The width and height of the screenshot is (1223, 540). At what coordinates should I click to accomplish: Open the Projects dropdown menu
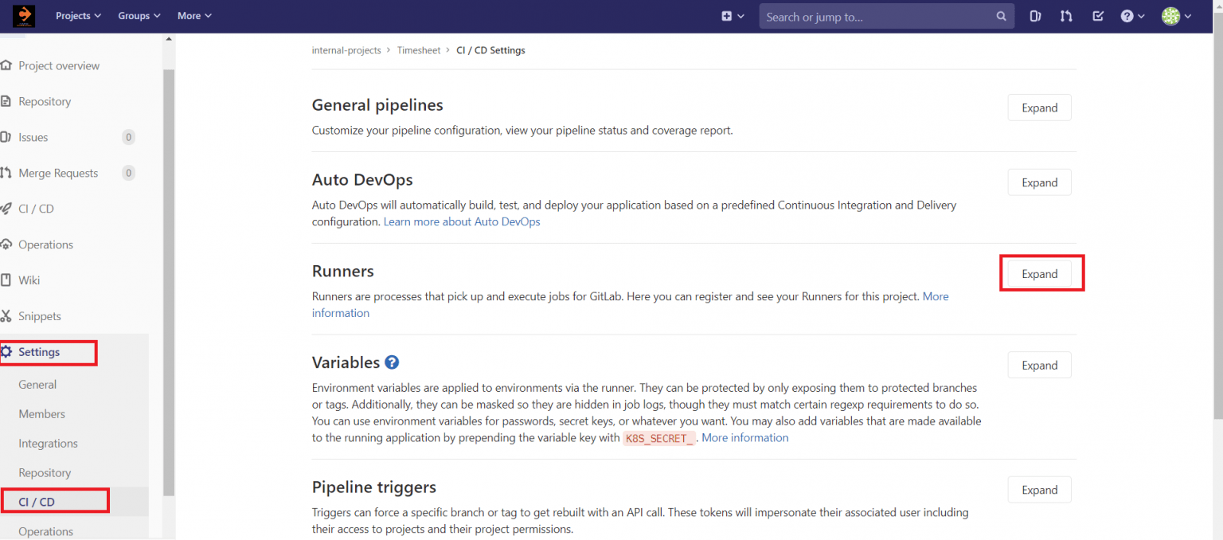tap(78, 16)
